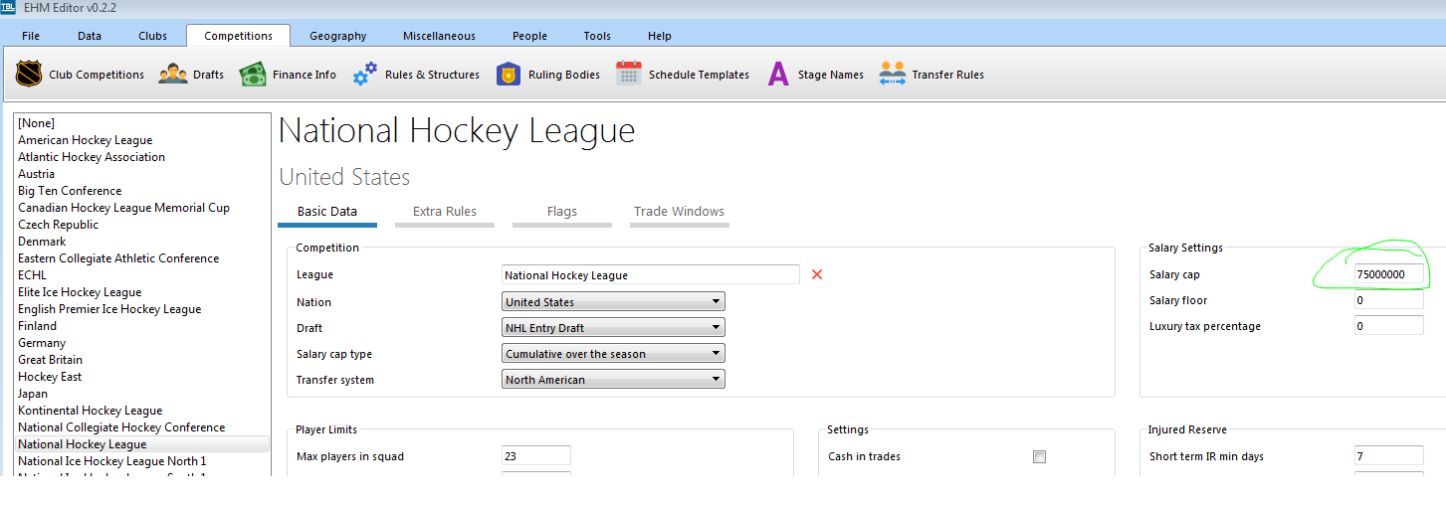Open Rules & Structures
This screenshot has height=506, width=1446.
[x=416, y=75]
